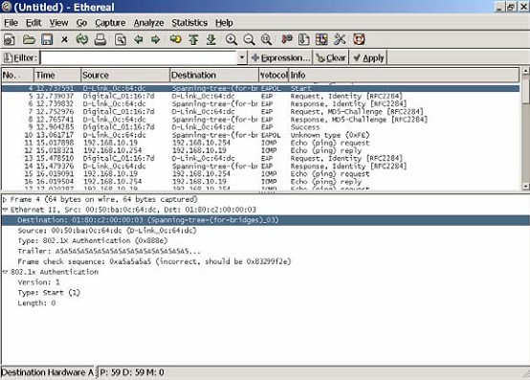
Task: Open the capture filters dialog icon
Action: coord(287,39)
